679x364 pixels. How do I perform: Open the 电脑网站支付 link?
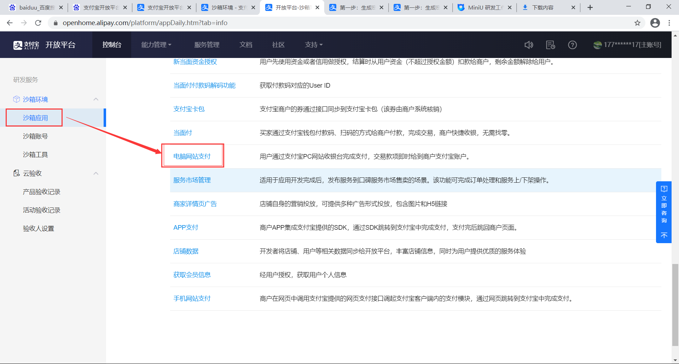(192, 157)
